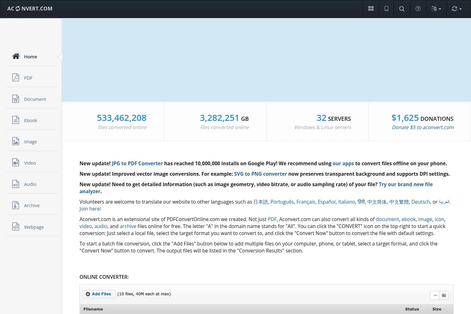Click the inline 'document' link

[x=387, y=219]
